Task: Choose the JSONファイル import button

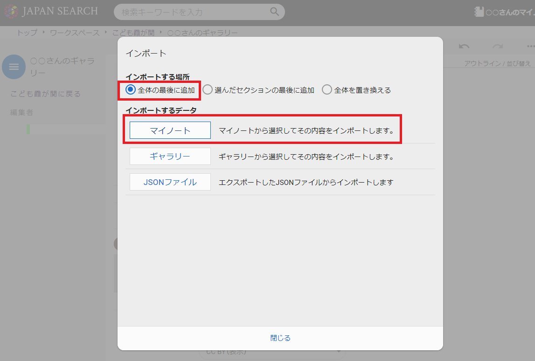Action: (x=170, y=182)
